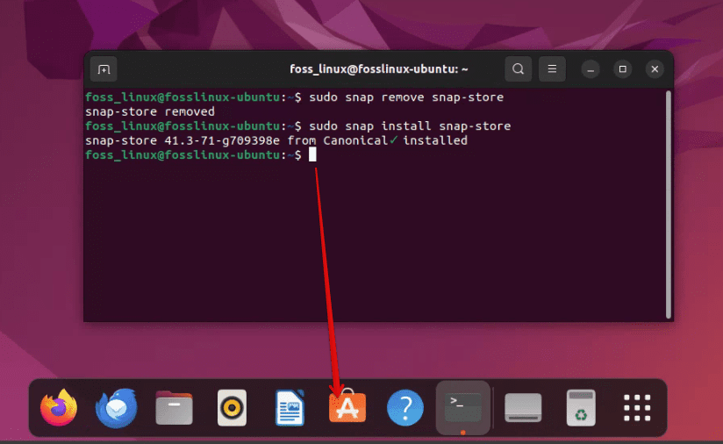Click the terminal scrollbar

pos(669,204)
